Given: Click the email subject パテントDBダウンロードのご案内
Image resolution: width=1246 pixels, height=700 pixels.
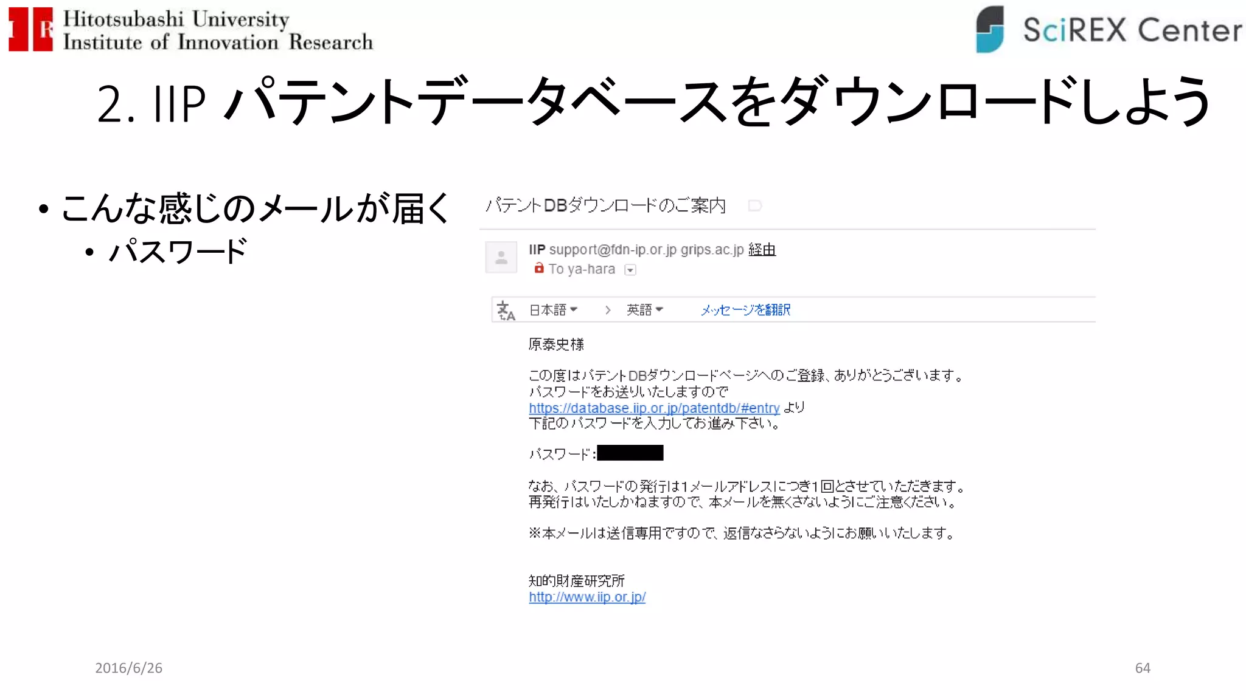Looking at the screenshot, I should [x=605, y=205].
